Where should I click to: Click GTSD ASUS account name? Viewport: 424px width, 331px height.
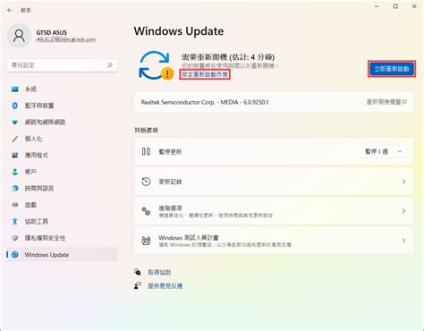tap(51, 32)
